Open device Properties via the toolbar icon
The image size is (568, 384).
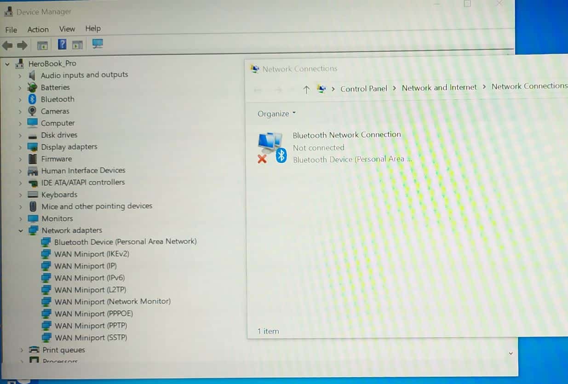pyautogui.click(x=78, y=44)
